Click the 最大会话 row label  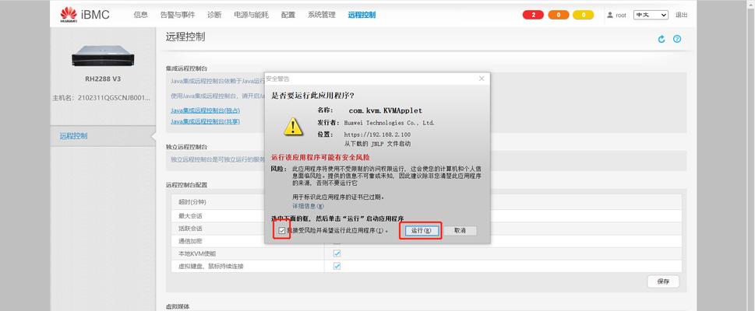pos(190,216)
